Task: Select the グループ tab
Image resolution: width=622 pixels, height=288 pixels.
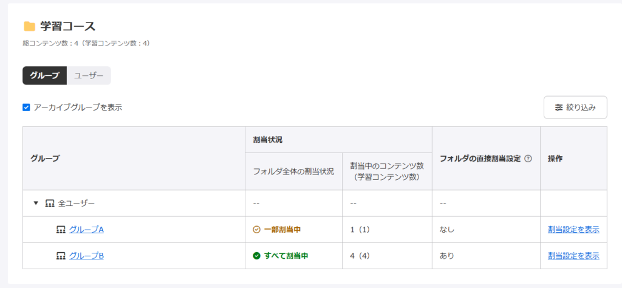Action: (x=44, y=76)
